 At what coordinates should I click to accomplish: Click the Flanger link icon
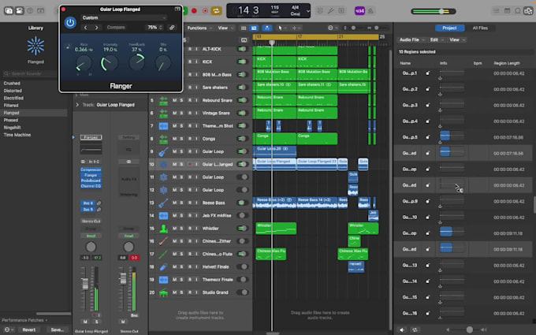click(172, 28)
